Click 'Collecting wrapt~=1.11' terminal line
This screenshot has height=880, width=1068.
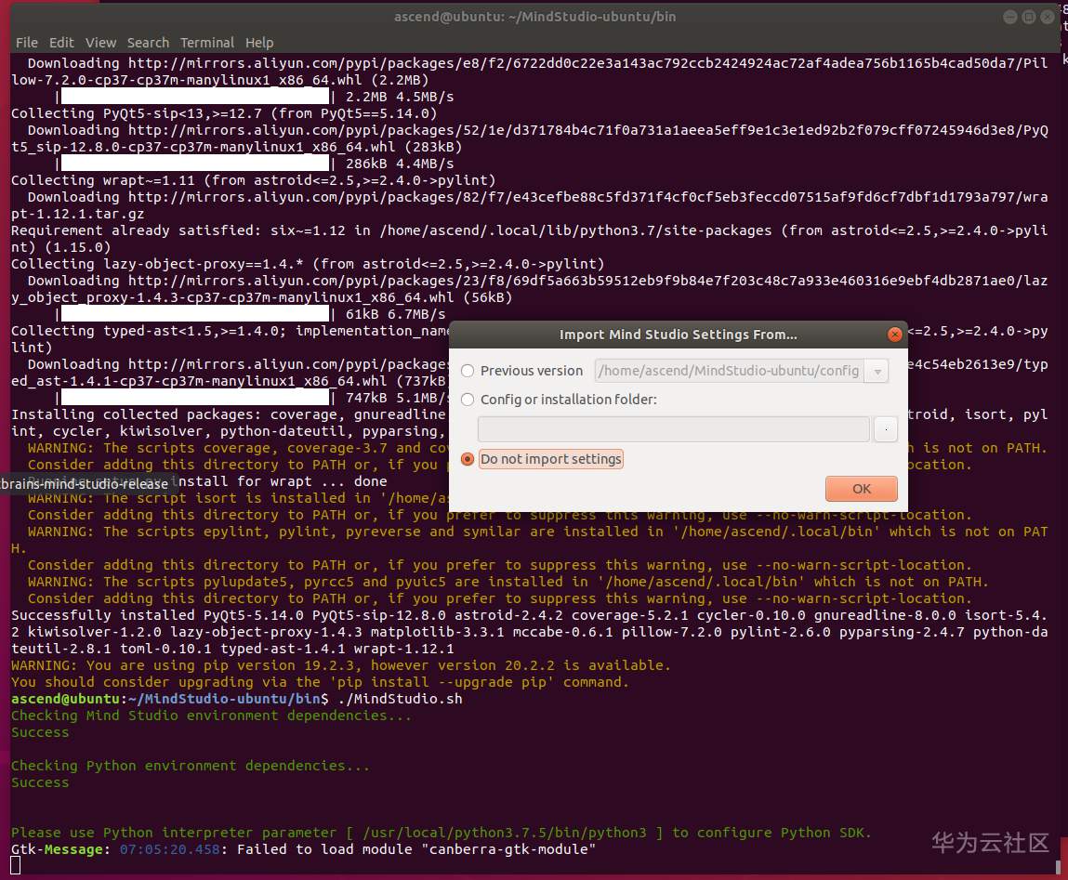tap(253, 180)
